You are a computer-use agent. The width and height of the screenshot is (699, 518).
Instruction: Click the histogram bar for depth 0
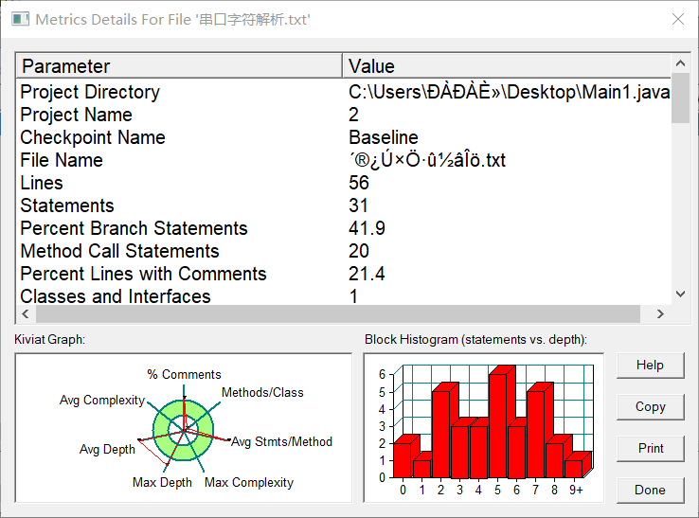pyautogui.click(x=403, y=460)
